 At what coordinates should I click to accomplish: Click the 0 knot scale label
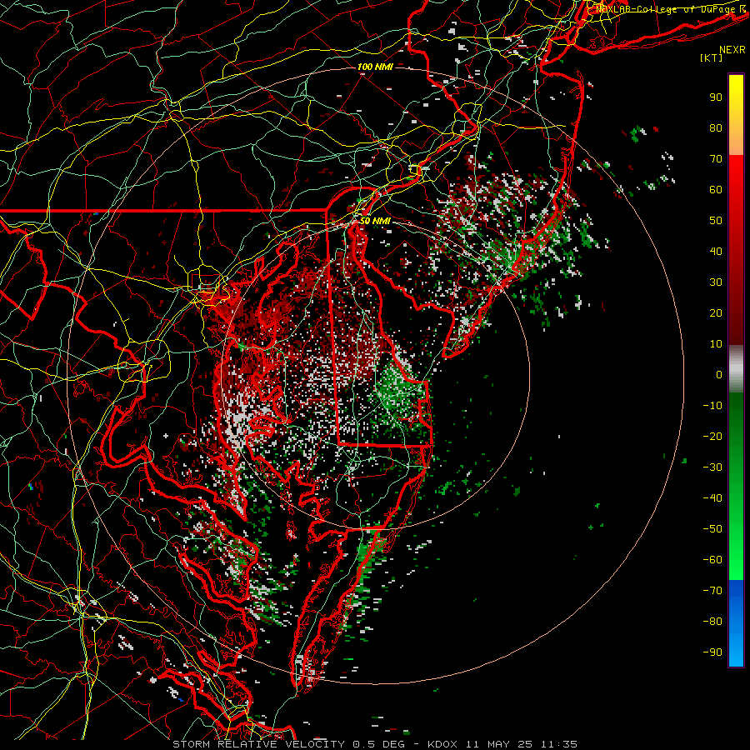719,375
